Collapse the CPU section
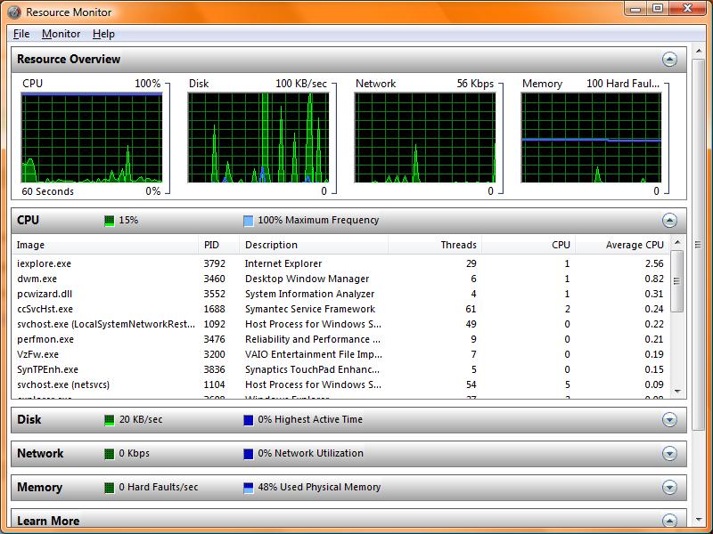This screenshot has height=534, width=713. (669, 220)
